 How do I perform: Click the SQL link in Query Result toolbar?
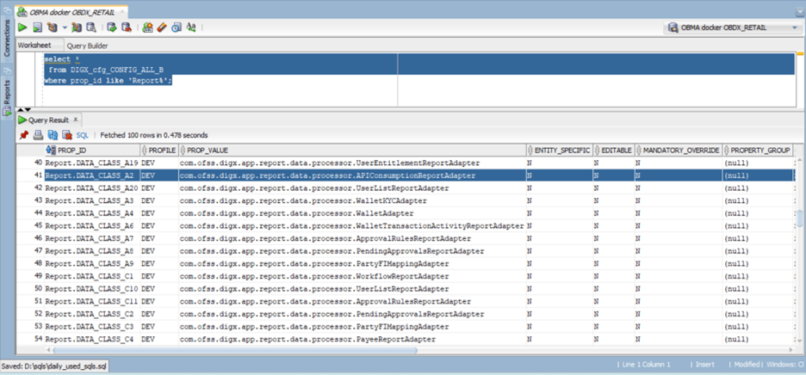point(83,135)
